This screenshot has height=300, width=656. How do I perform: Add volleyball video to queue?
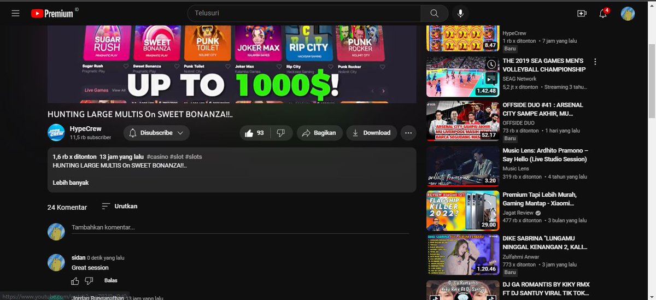tap(491, 79)
